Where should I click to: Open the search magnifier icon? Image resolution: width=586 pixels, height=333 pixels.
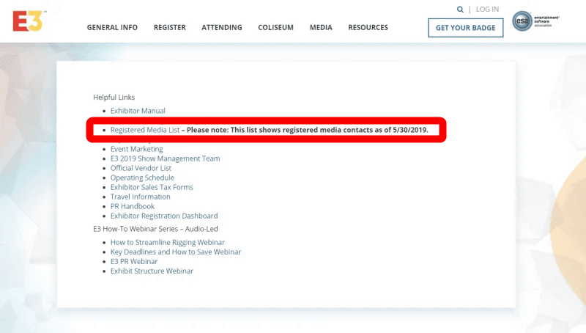click(x=460, y=10)
